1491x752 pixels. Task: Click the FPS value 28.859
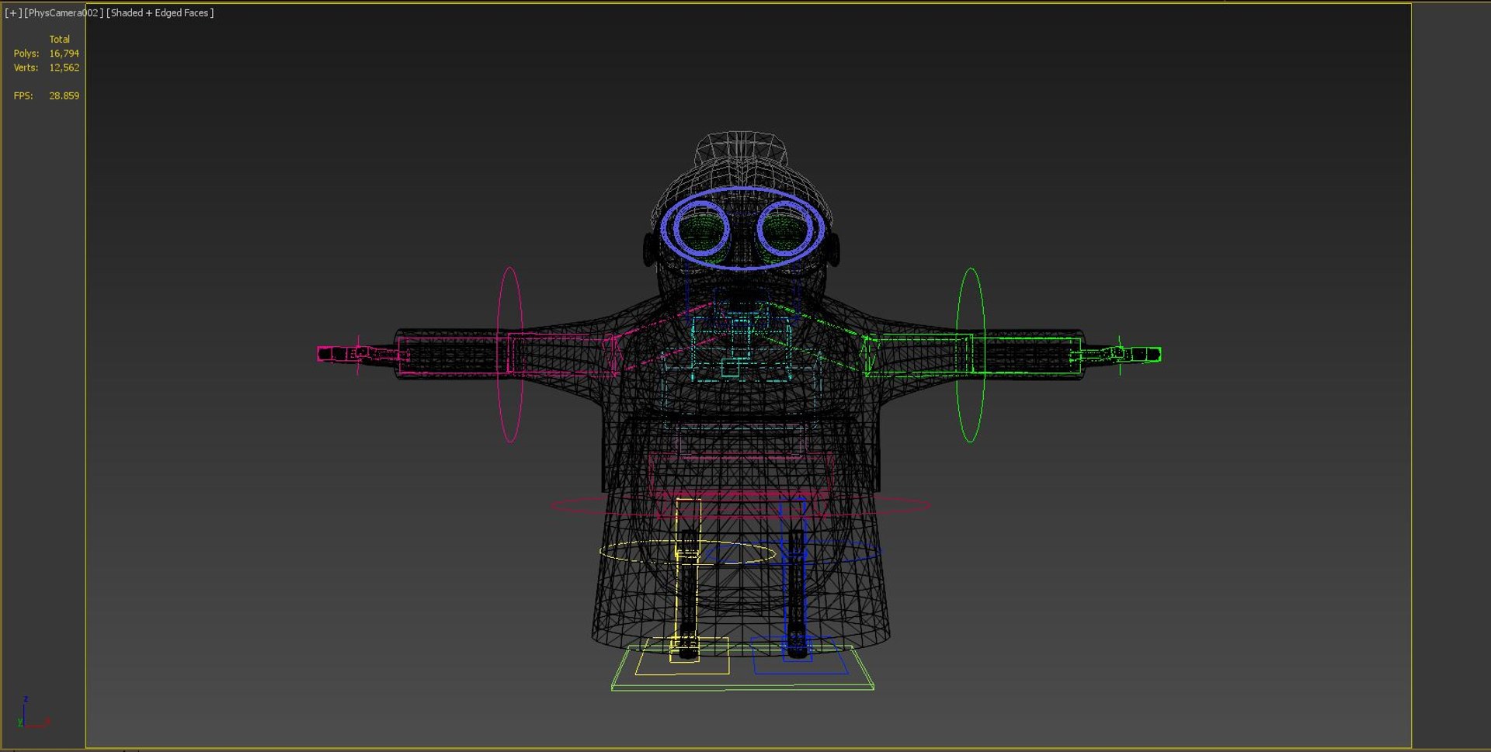[64, 95]
